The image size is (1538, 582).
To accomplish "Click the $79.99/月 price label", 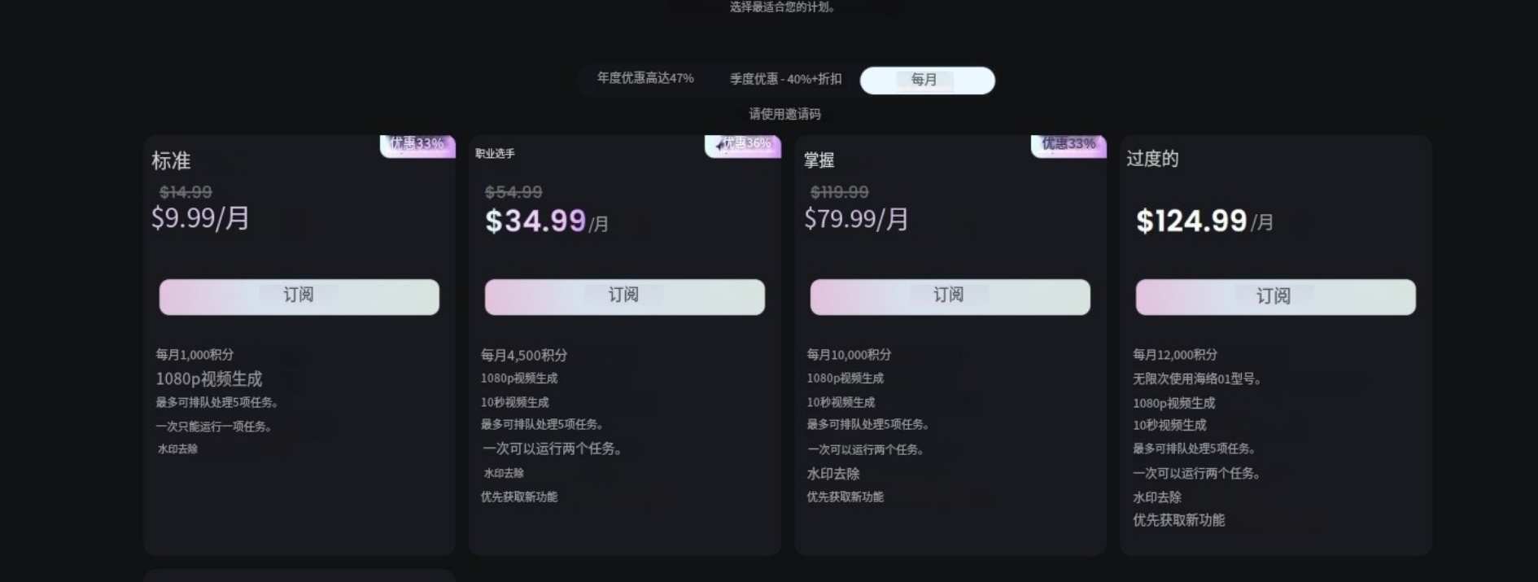I will pyautogui.click(x=856, y=219).
